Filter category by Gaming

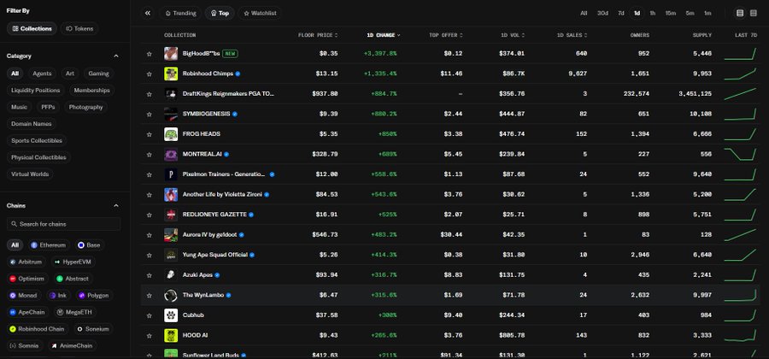click(98, 74)
